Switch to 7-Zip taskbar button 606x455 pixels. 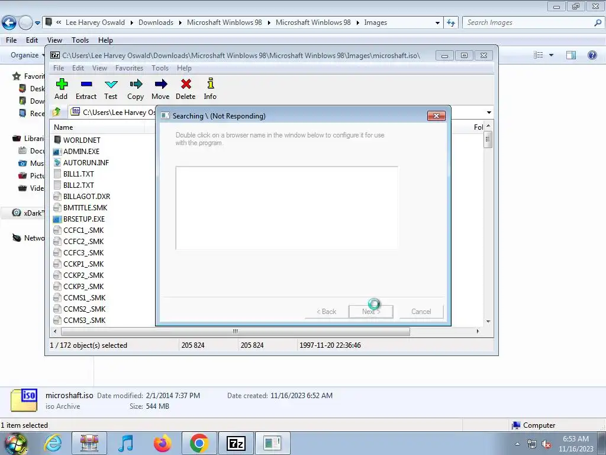236,443
